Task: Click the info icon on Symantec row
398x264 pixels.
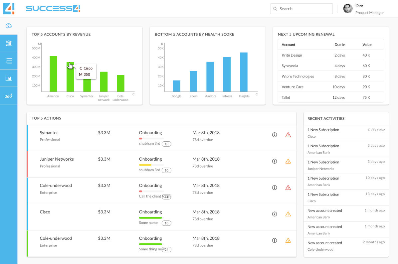Action: coord(275,135)
